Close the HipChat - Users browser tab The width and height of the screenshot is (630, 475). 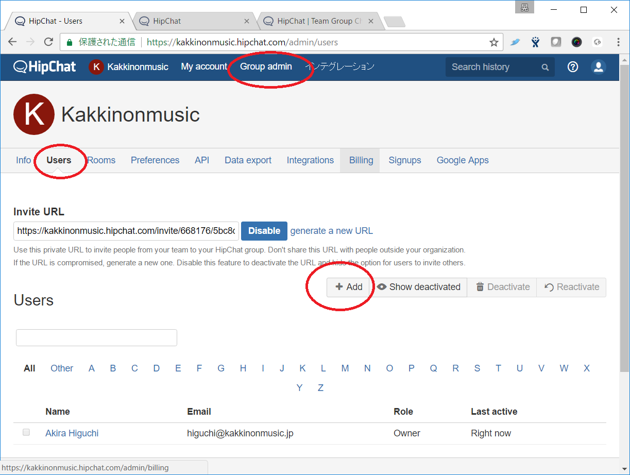(122, 21)
